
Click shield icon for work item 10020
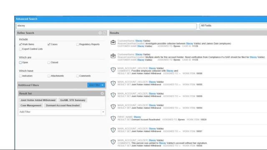tap(113, 118)
